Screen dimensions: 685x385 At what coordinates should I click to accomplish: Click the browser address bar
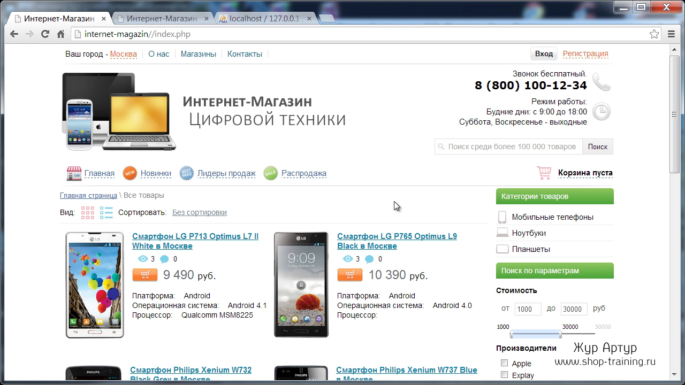(x=366, y=34)
